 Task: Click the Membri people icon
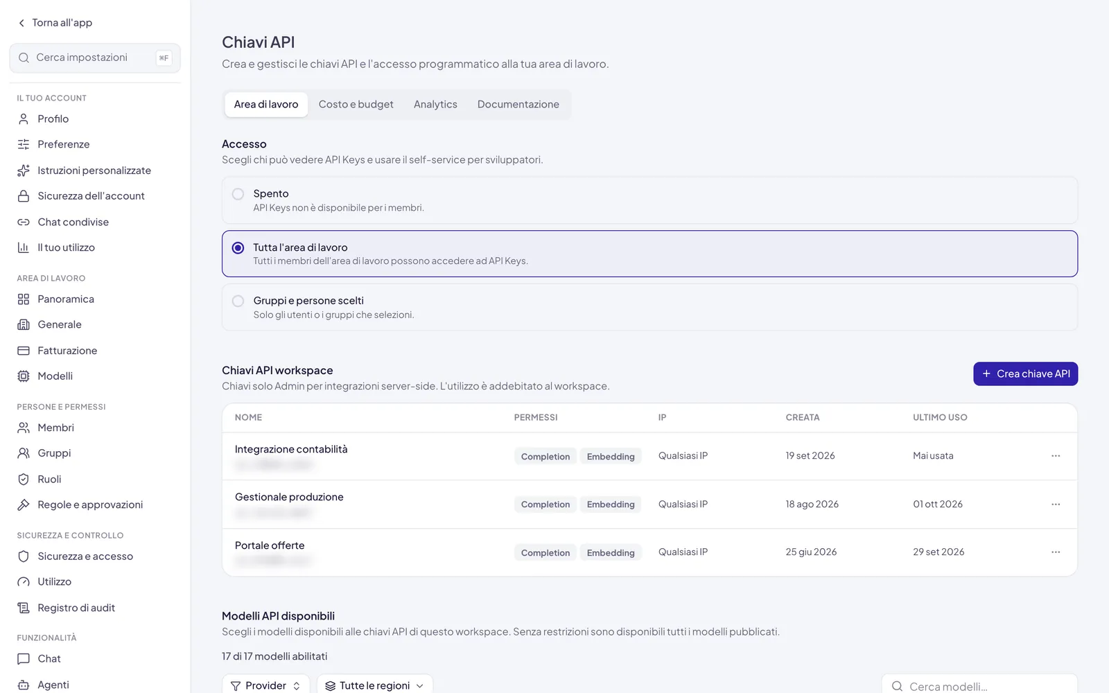(x=24, y=428)
